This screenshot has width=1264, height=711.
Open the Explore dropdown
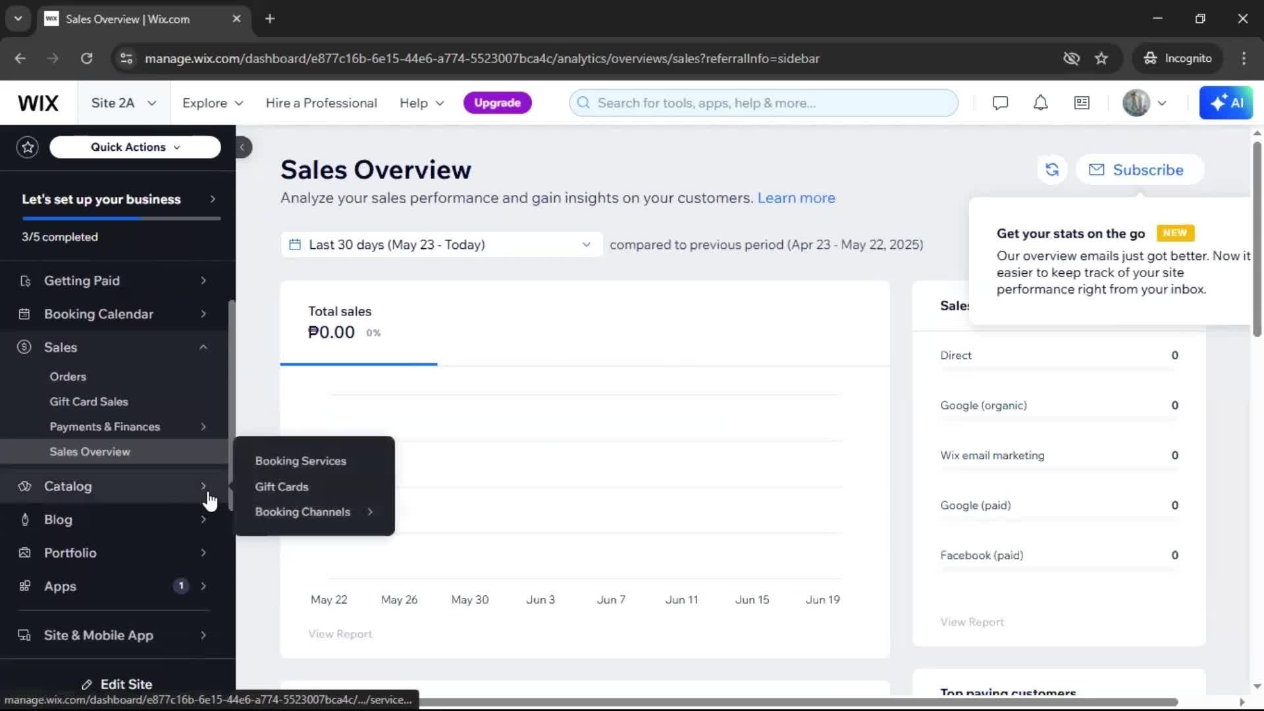[213, 103]
